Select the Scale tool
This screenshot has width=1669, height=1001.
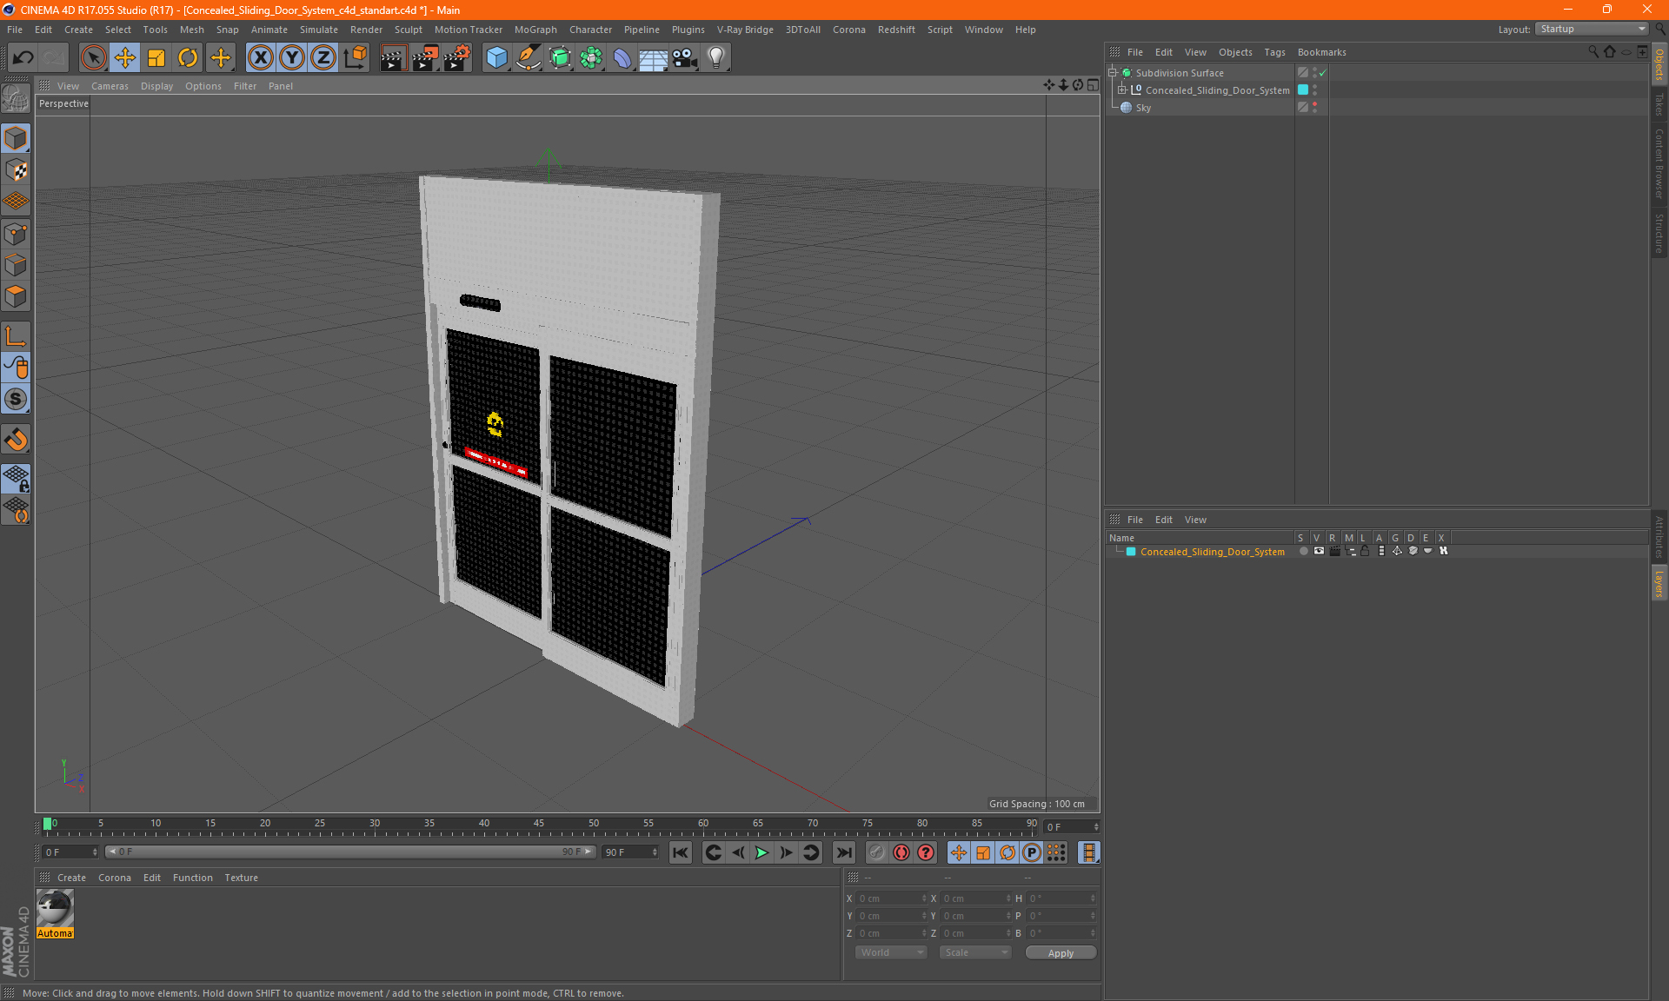[x=156, y=57]
